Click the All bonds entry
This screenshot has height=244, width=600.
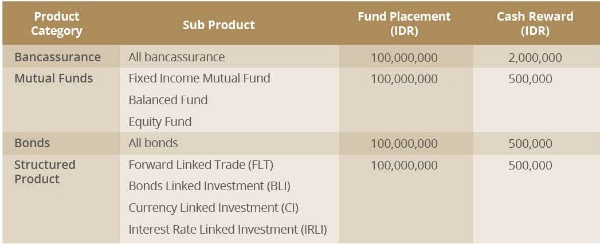coord(154,143)
